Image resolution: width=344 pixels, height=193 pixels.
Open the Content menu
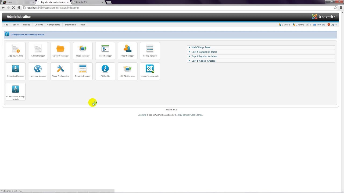click(39, 25)
